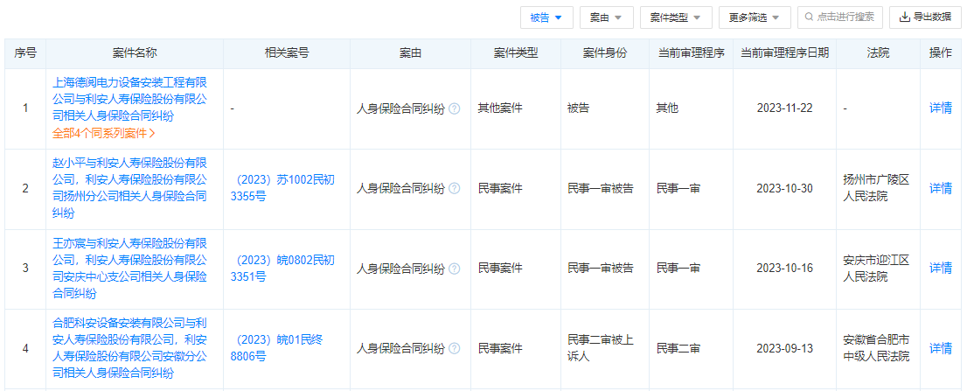Click the 序号 column header

(25, 53)
